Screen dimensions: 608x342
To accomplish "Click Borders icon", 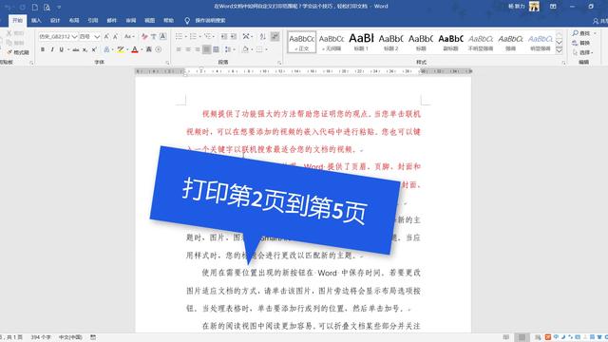I will (x=259, y=49).
